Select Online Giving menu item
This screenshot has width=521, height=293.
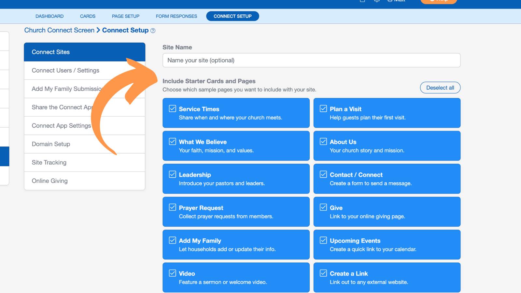(x=85, y=181)
